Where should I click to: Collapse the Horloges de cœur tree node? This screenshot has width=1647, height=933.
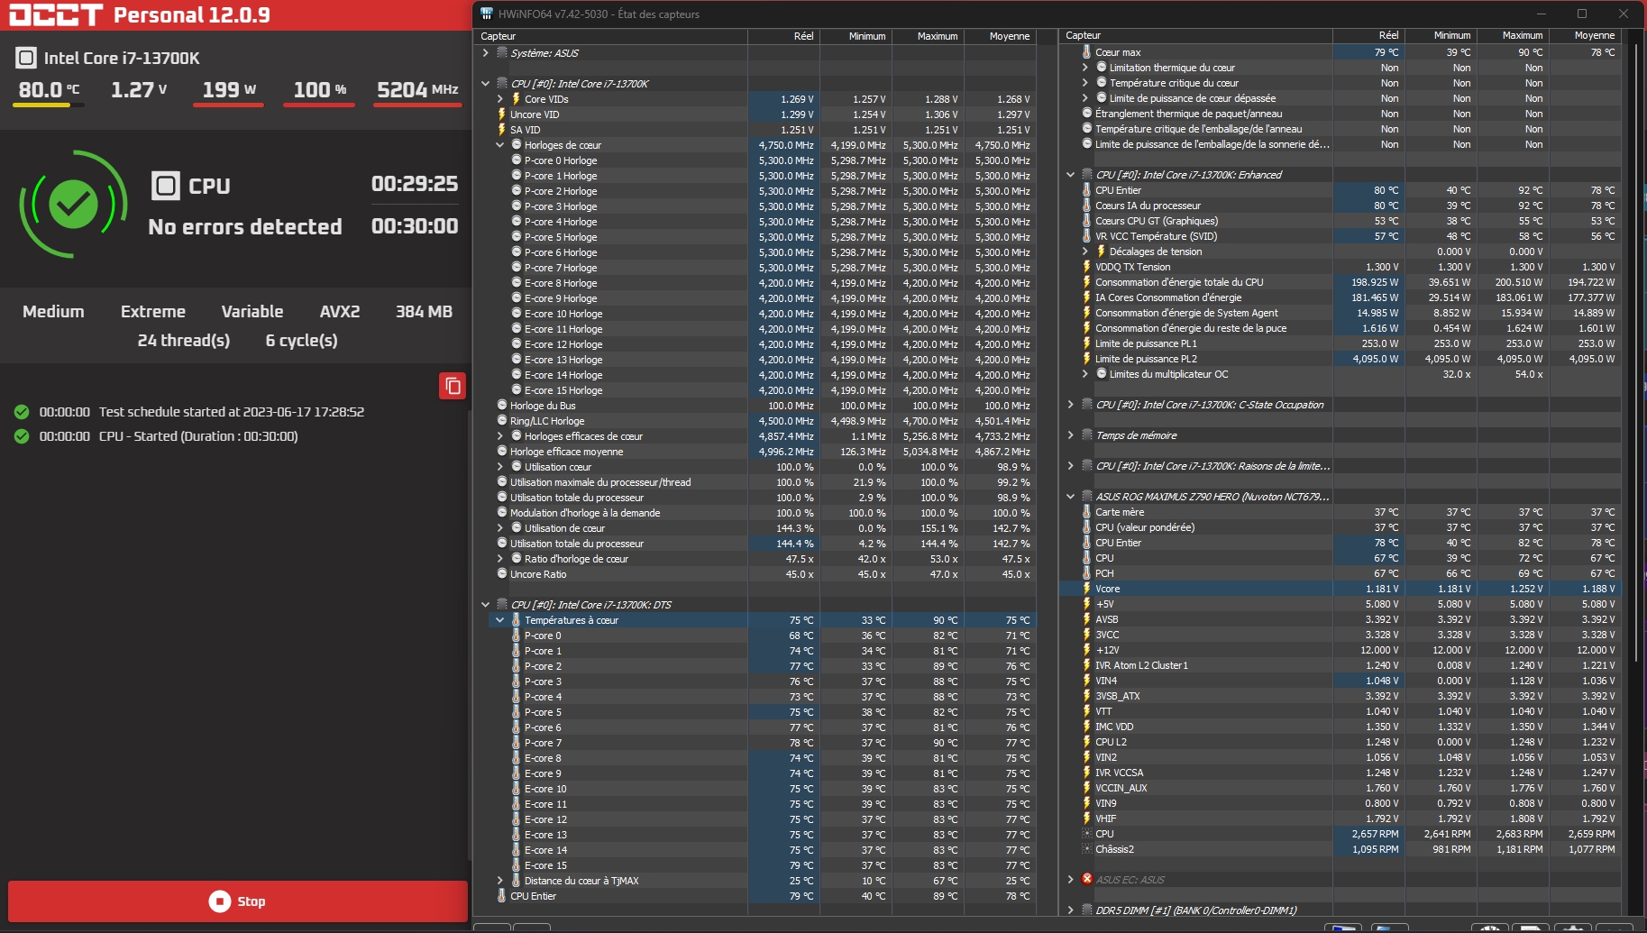pos(500,145)
